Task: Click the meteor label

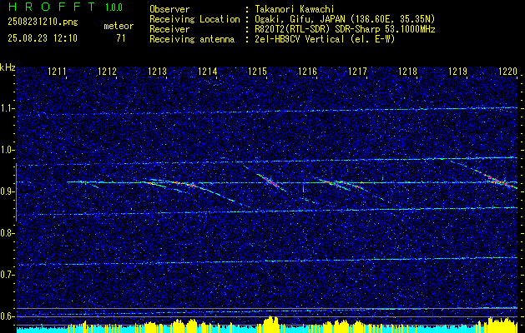Action: (119, 26)
